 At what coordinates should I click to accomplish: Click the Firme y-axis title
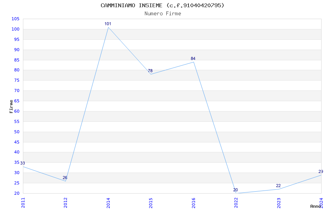tap(11, 107)
